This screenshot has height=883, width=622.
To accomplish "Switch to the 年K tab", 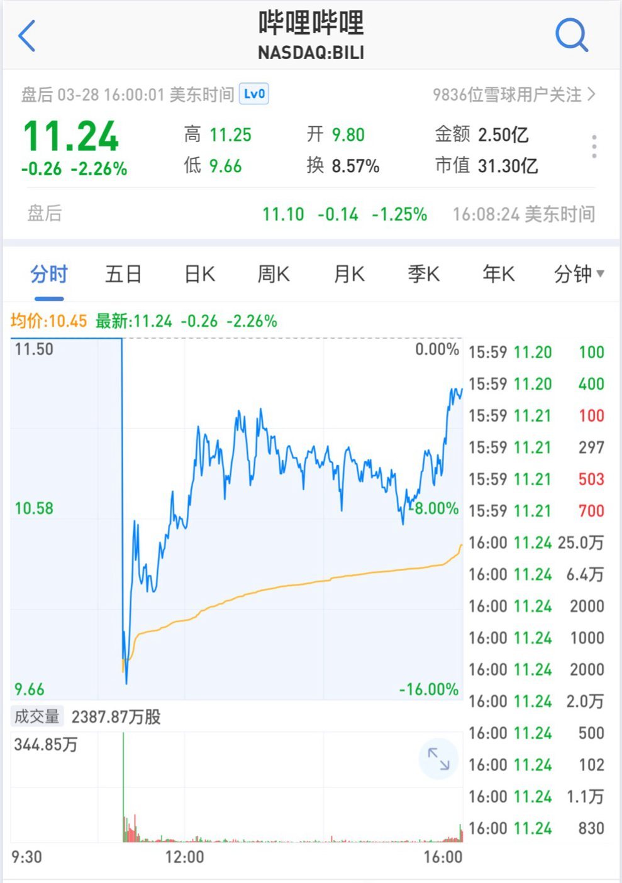I will click(x=498, y=275).
